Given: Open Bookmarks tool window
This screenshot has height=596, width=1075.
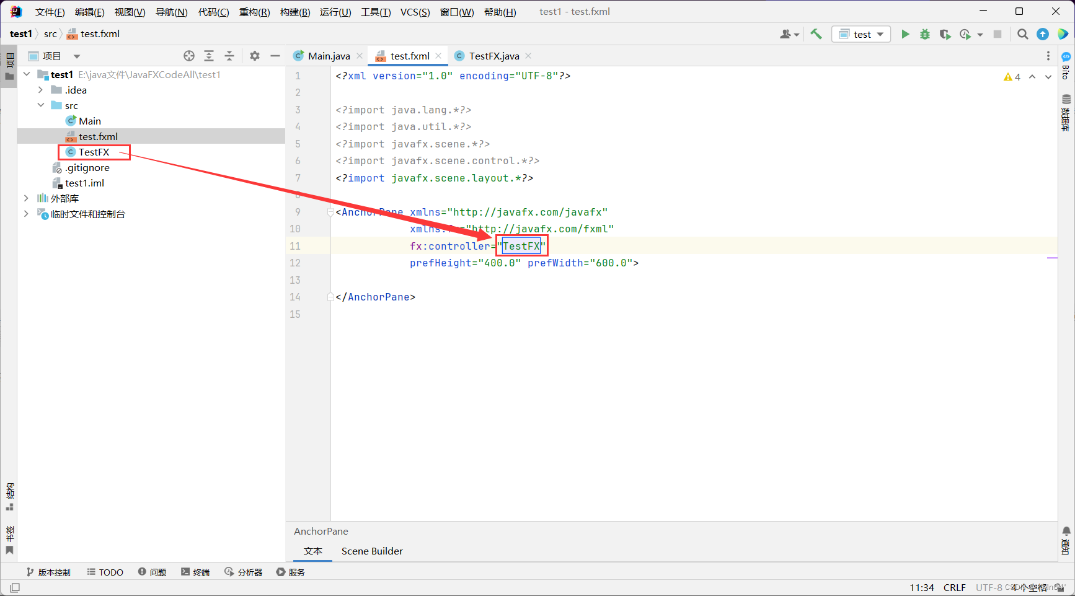Looking at the screenshot, I should tap(9, 540).
